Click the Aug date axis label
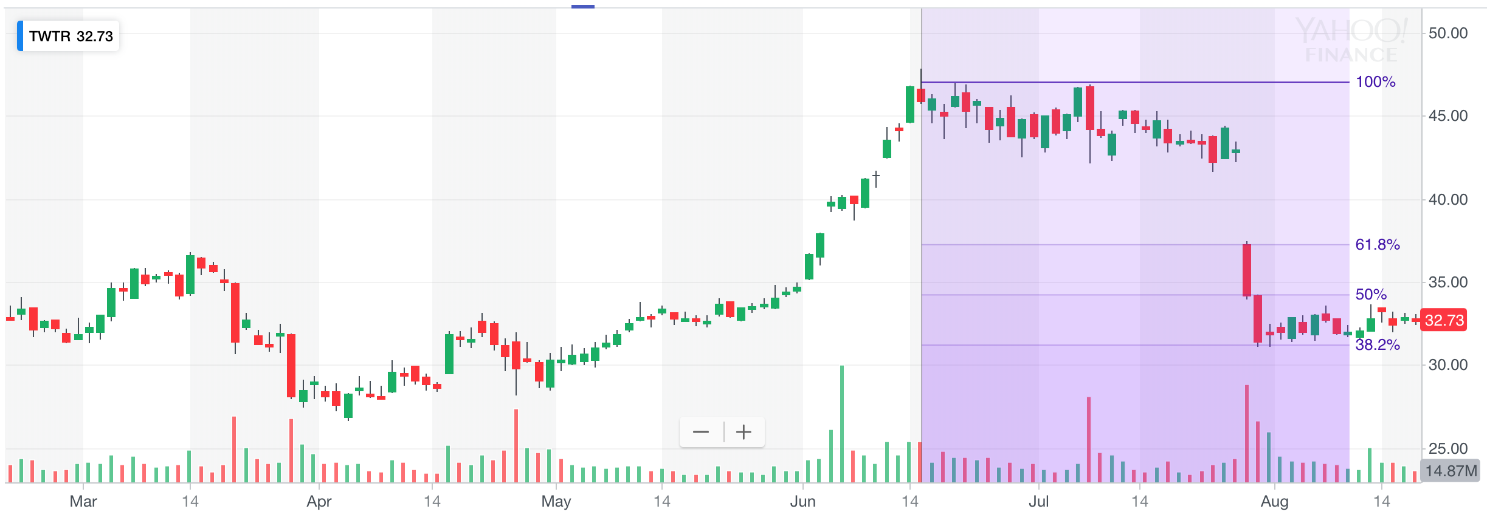Image resolution: width=1487 pixels, height=520 pixels. [1274, 502]
